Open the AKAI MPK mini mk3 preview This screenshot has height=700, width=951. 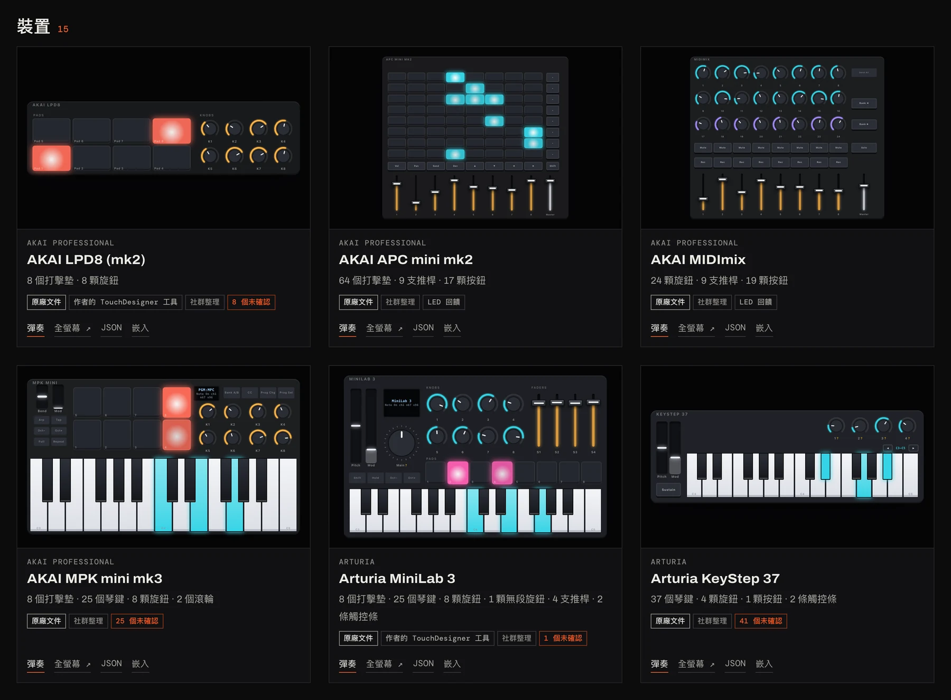point(163,457)
